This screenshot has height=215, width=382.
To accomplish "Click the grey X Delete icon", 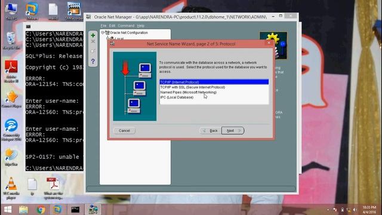I will [x=93, y=42].
